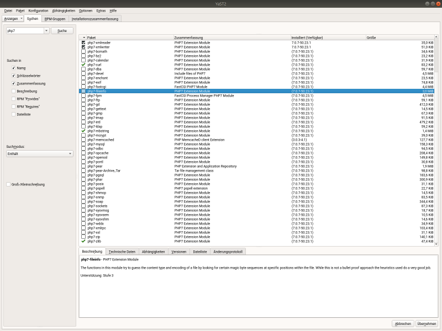The height and width of the screenshot is (331, 442).
Task: Click the installed status icon of php7-xmlreader
Action: point(83,43)
